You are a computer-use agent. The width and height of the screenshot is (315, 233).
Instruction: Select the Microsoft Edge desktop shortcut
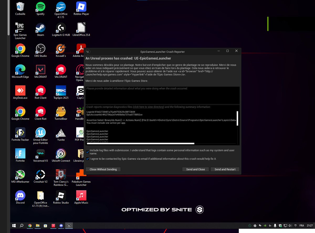point(20,71)
